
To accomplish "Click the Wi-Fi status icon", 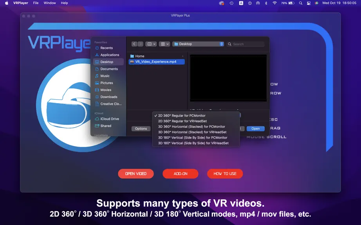I will tap(274, 3).
